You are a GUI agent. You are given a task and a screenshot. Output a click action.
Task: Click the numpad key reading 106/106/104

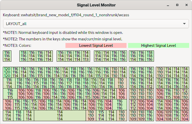(x=160, y=115)
